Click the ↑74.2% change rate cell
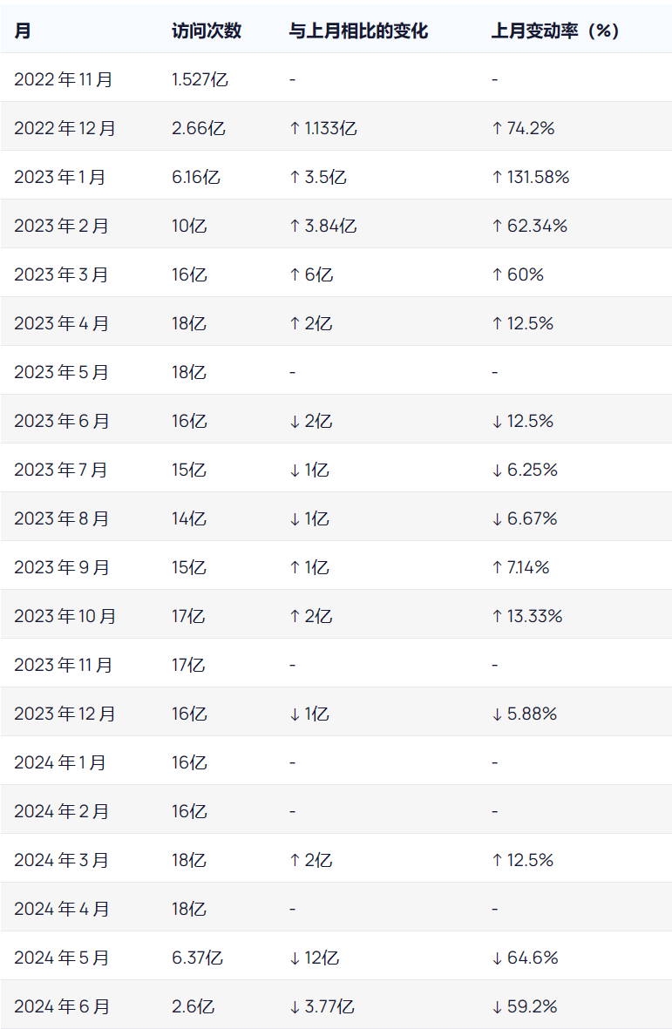672x1029 pixels. [523, 128]
